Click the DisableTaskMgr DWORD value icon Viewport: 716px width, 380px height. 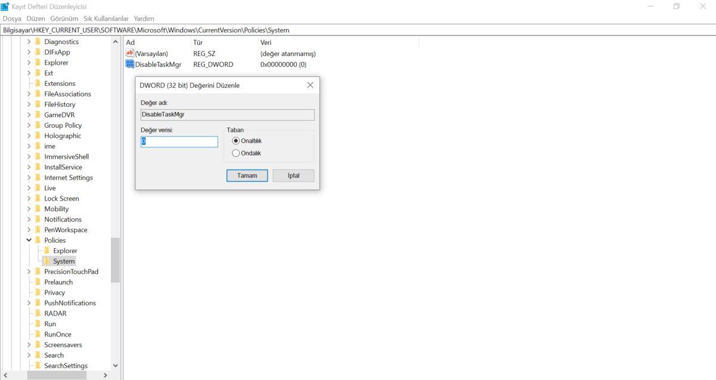pyautogui.click(x=130, y=64)
